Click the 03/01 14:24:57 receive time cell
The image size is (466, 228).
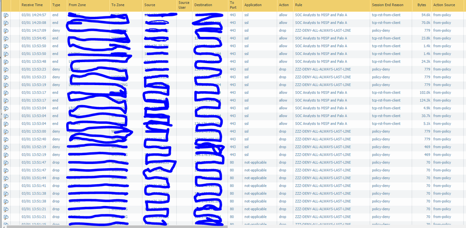click(x=34, y=15)
